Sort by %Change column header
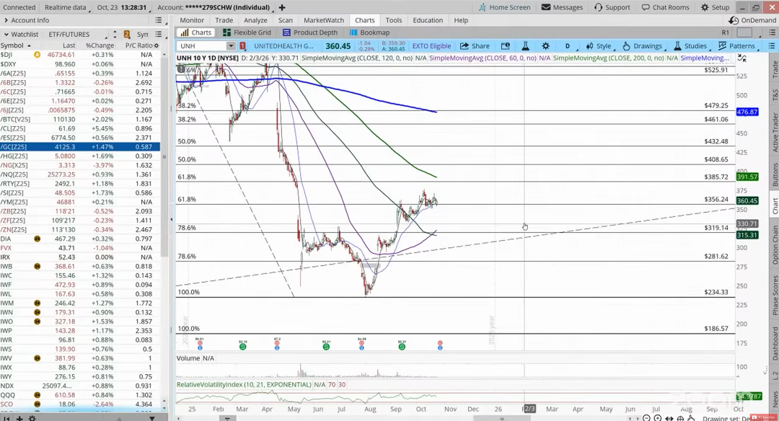The image size is (779, 421). click(x=100, y=45)
